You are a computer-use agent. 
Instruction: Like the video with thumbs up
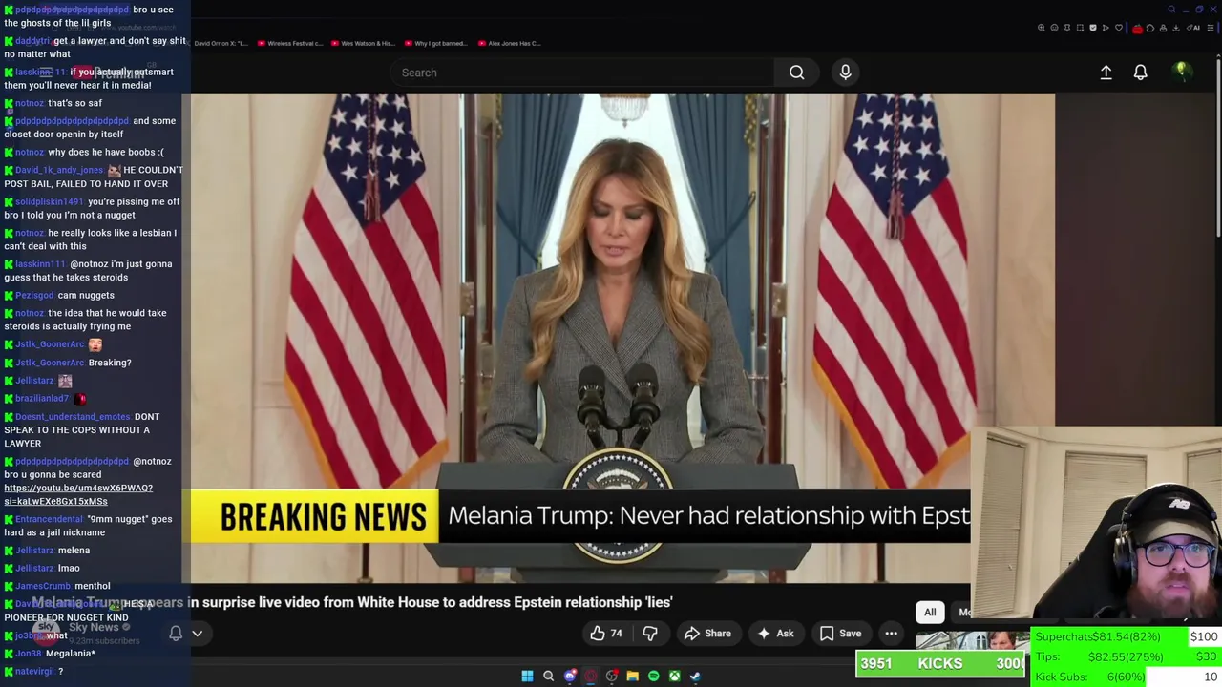pyautogui.click(x=605, y=634)
